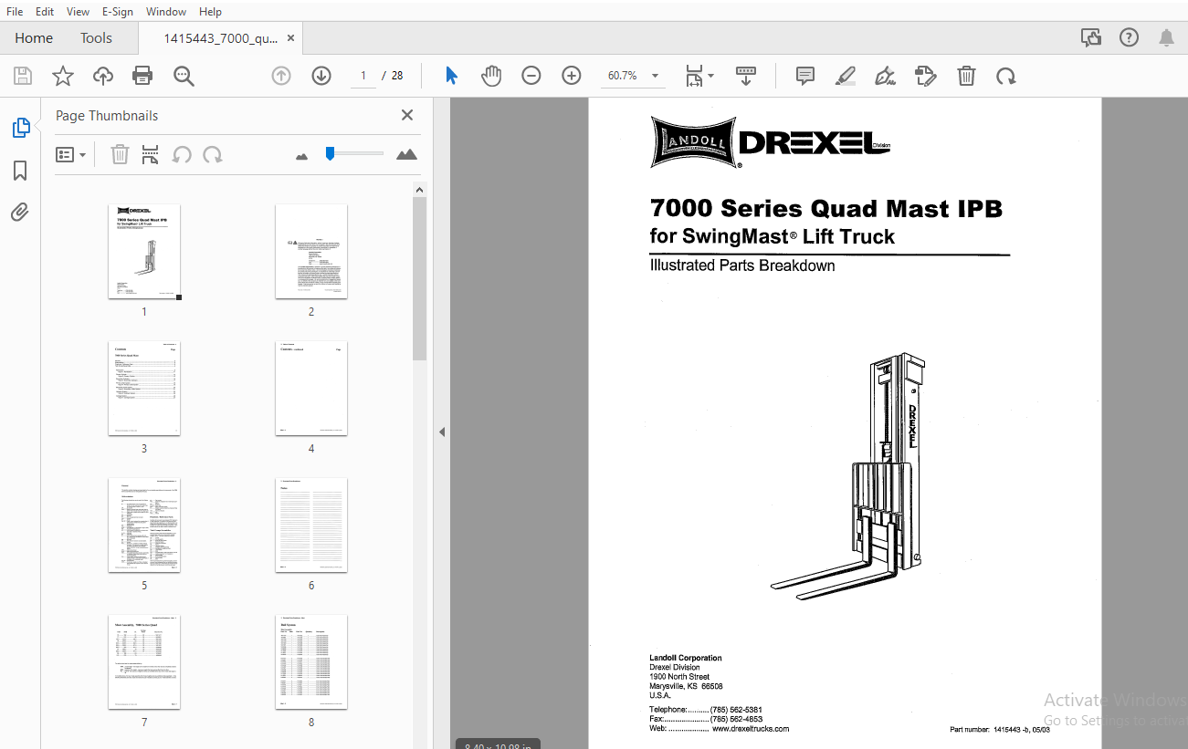This screenshot has height=749, width=1188.
Task: Select the arrow Selection tool
Action: (451, 76)
